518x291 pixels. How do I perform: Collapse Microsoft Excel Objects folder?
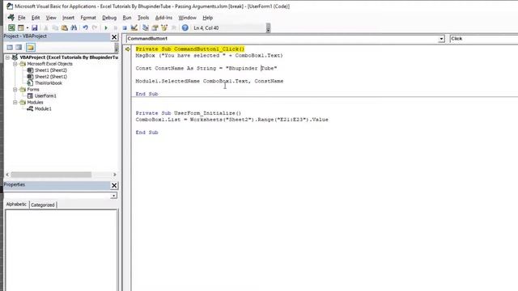(15, 64)
